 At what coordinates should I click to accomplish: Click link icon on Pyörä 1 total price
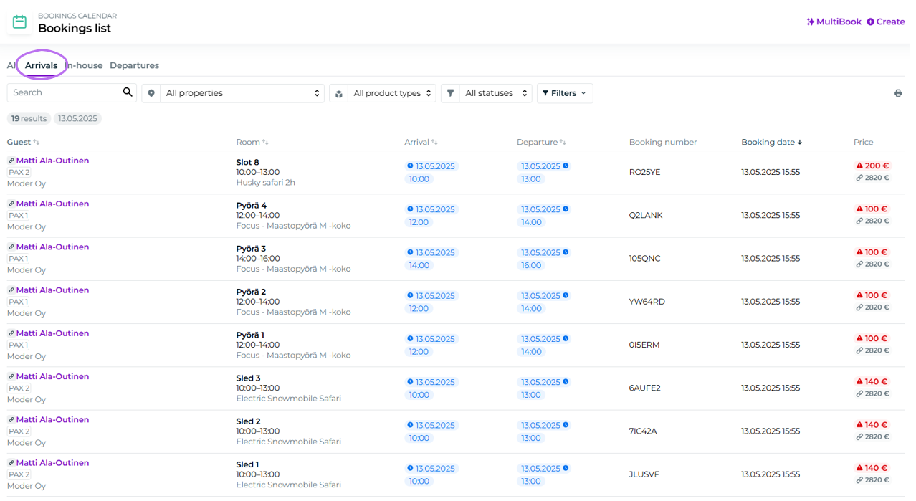click(x=859, y=350)
